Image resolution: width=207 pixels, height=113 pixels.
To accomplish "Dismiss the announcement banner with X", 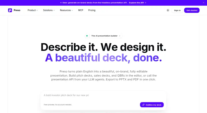I will point(203,3).
